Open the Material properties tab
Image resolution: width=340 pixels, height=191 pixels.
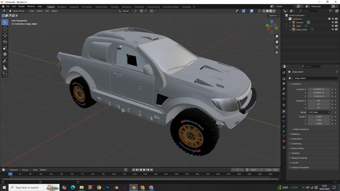click(284, 141)
